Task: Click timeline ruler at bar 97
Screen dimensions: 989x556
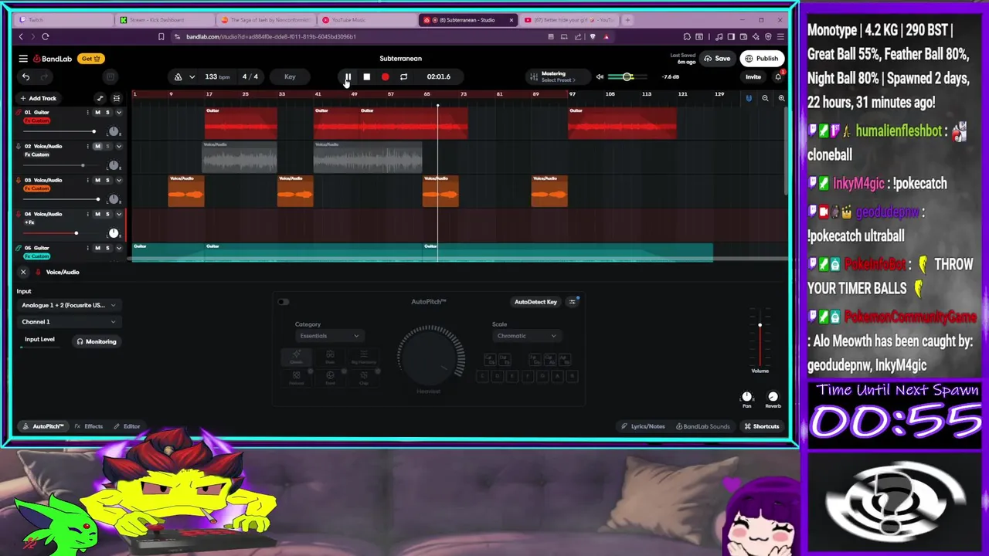Action: coord(573,94)
